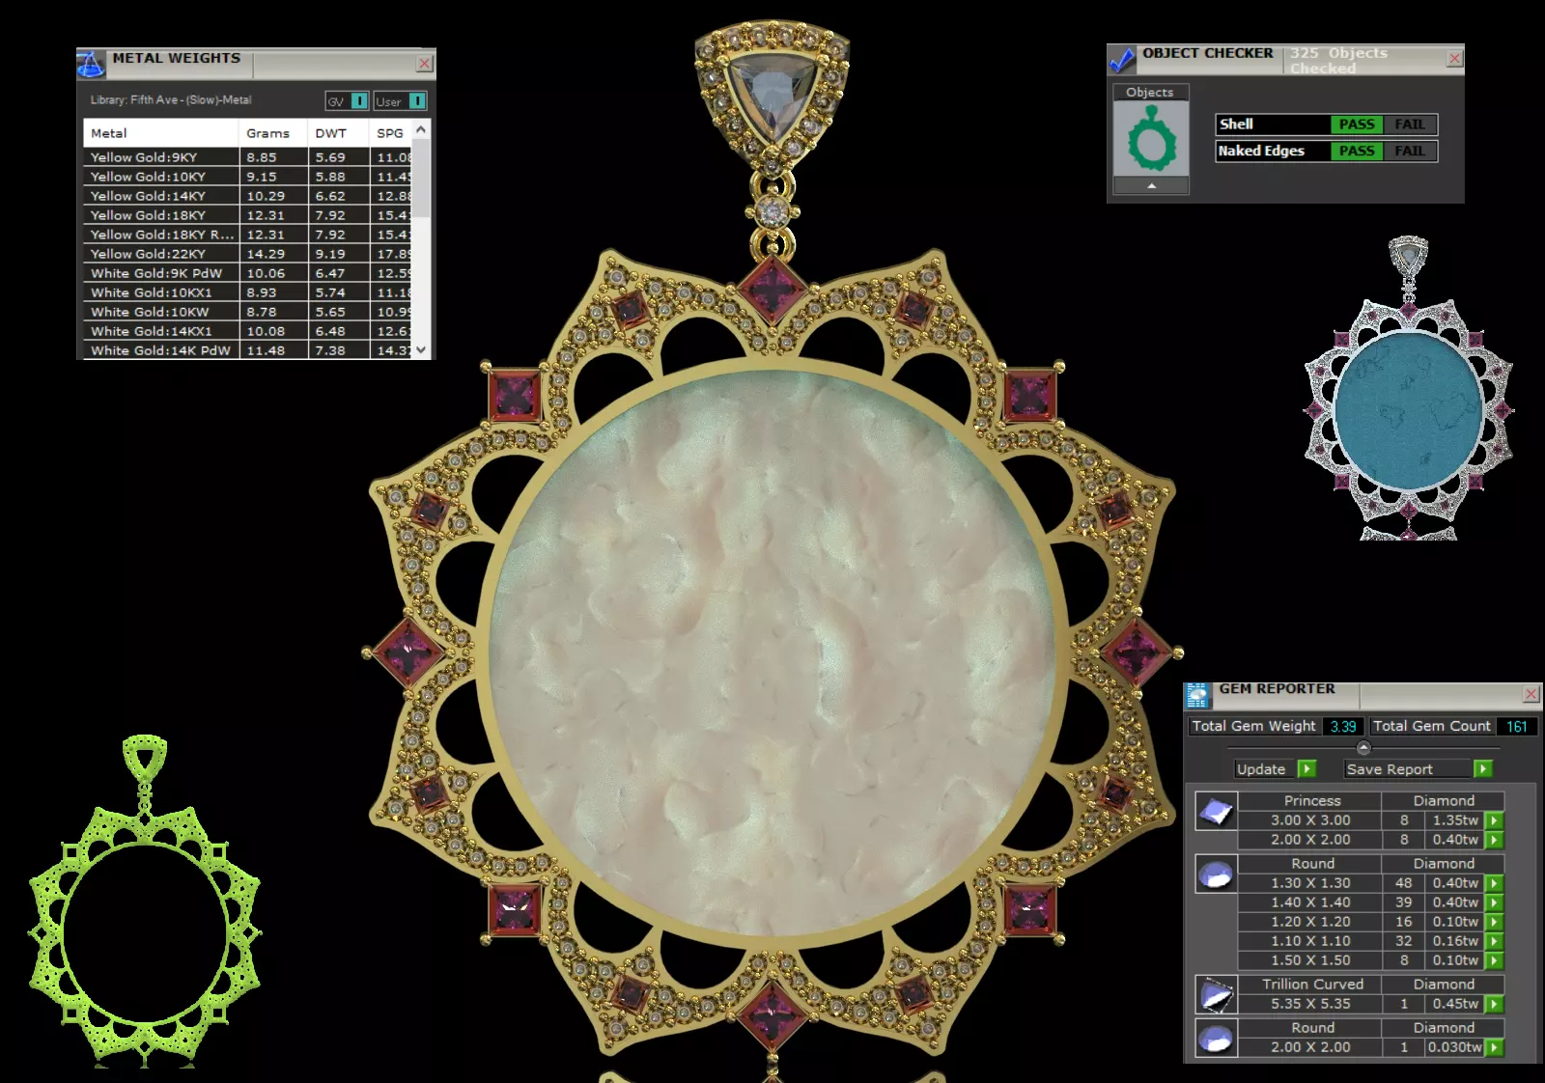The height and width of the screenshot is (1083, 1545).
Task: Click green arrow for 1.40 X 1.40 Round
Action: point(1494,902)
